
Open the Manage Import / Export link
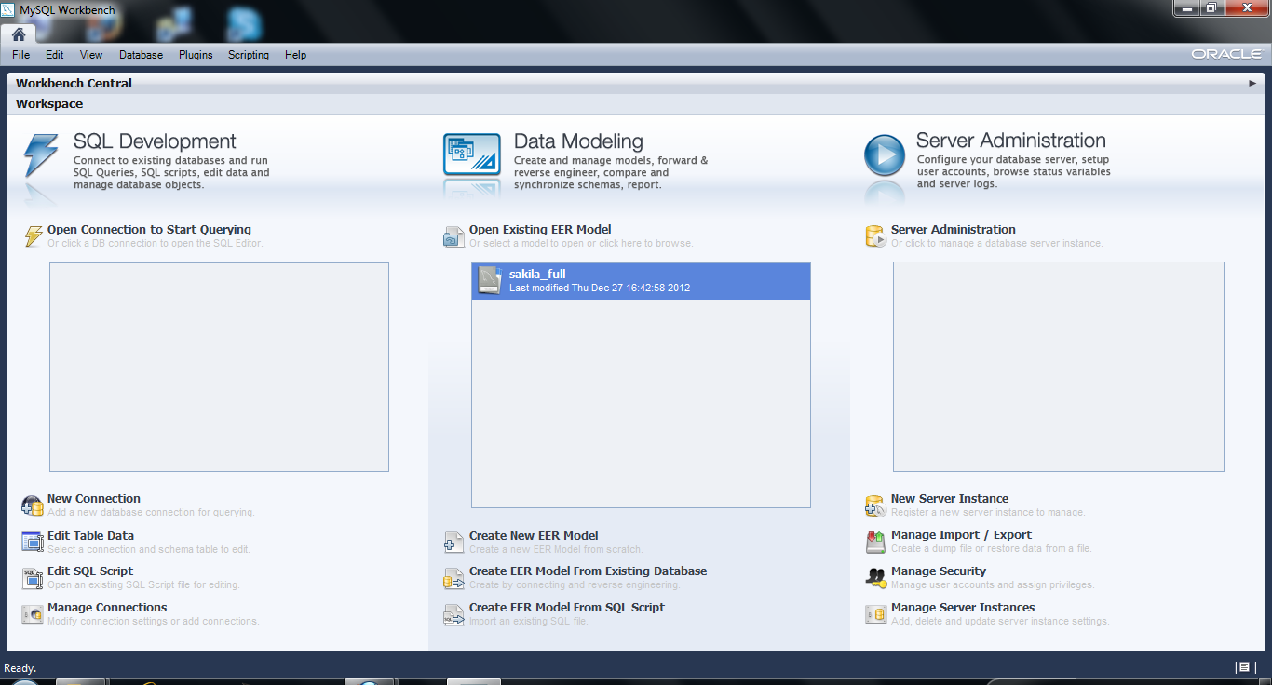point(961,535)
